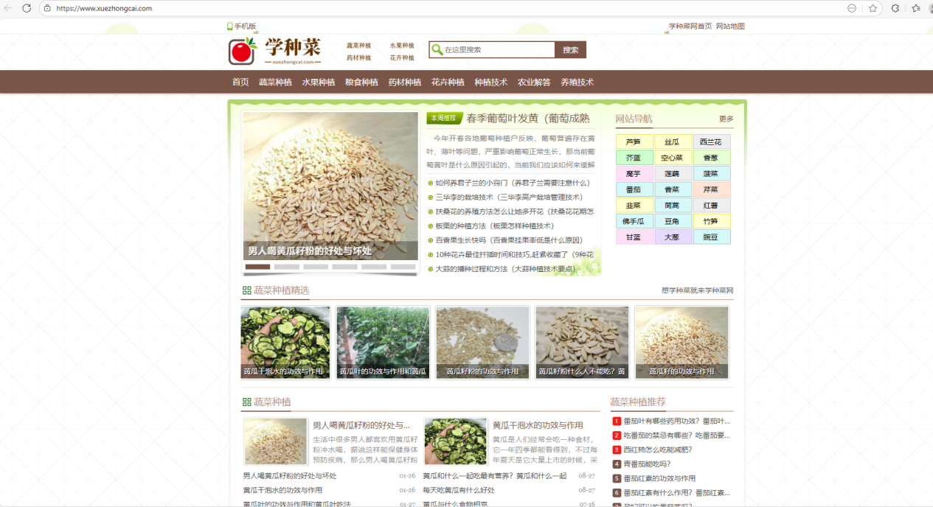Click the number 5 badge beside 番茄红素的功效与作用
The height and width of the screenshot is (507, 933).
tap(617, 478)
